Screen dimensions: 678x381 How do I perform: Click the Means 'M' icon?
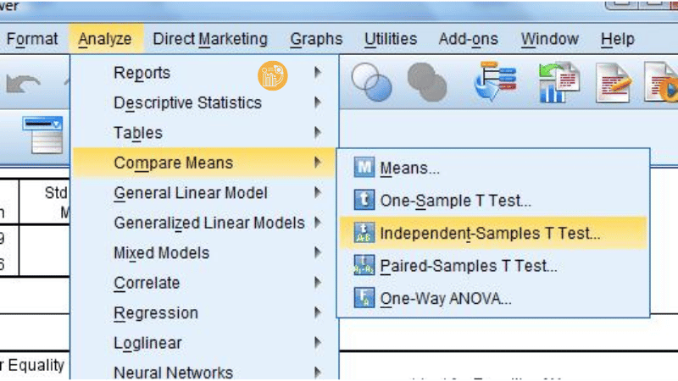[x=364, y=167]
